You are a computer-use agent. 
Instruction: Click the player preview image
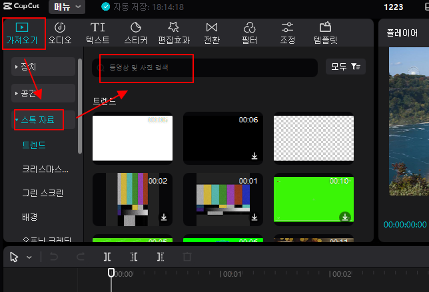409,121
